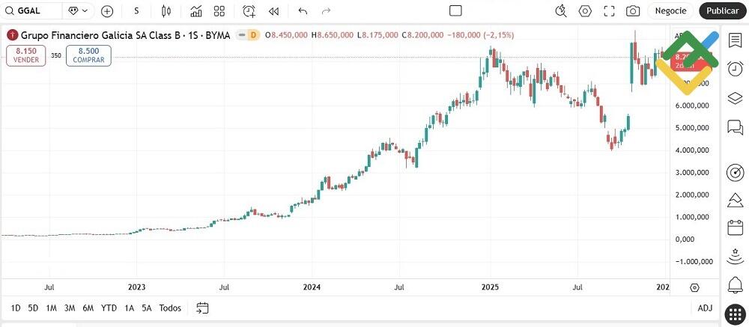Image resolution: width=749 pixels, height=327 pixels.
Task: Click the 3.000,000 price axis label
Action: [693, 172]
